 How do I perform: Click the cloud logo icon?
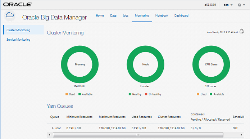click(x=10, y=15)
